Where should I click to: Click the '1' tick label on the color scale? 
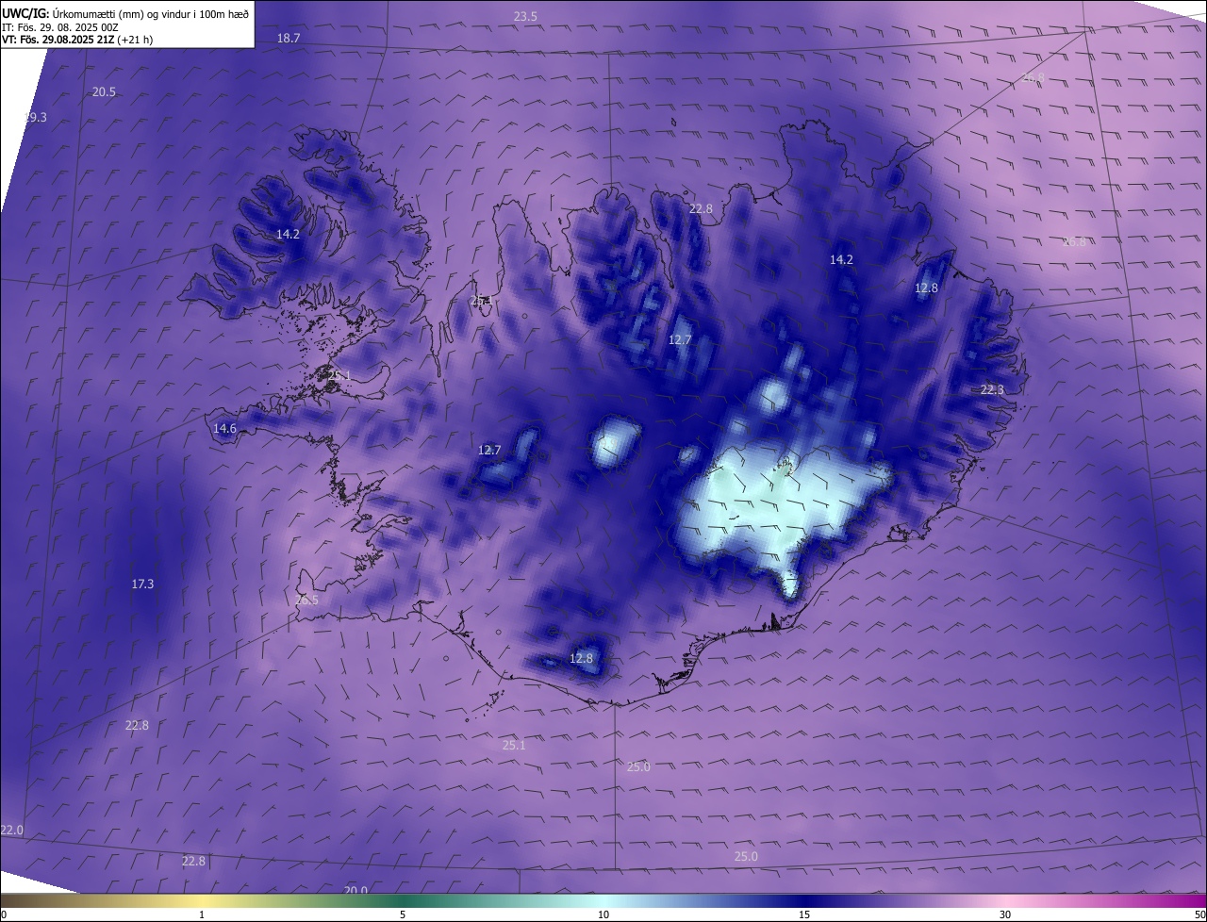point(202,914)
